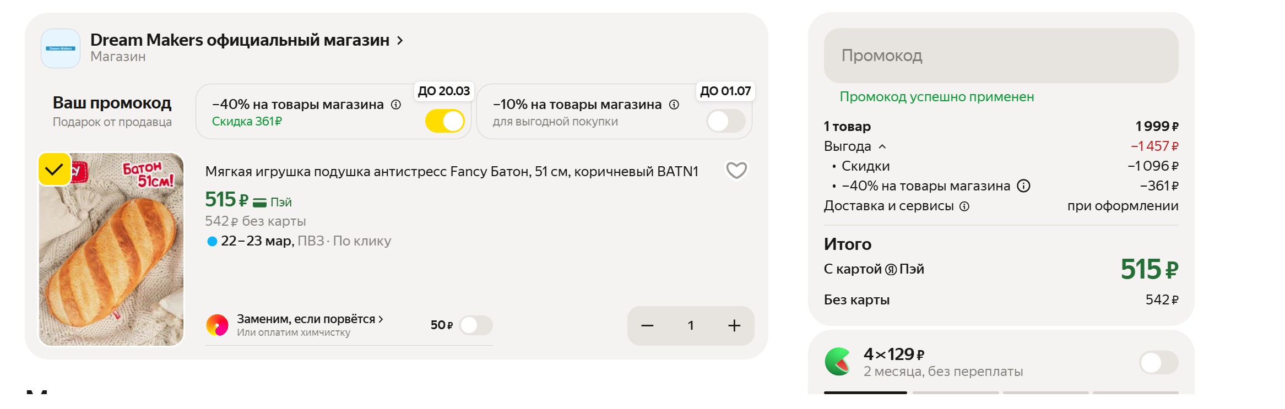Click info icon next to Доставка и сервисы
The width and height of the screenshot is (1285, 409).
(964, 206)
